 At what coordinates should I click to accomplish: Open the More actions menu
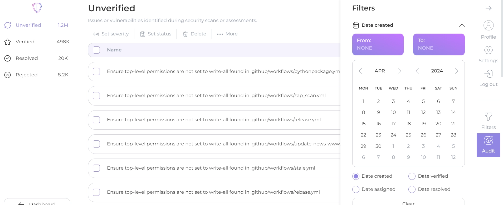click(x=227, y=34)
